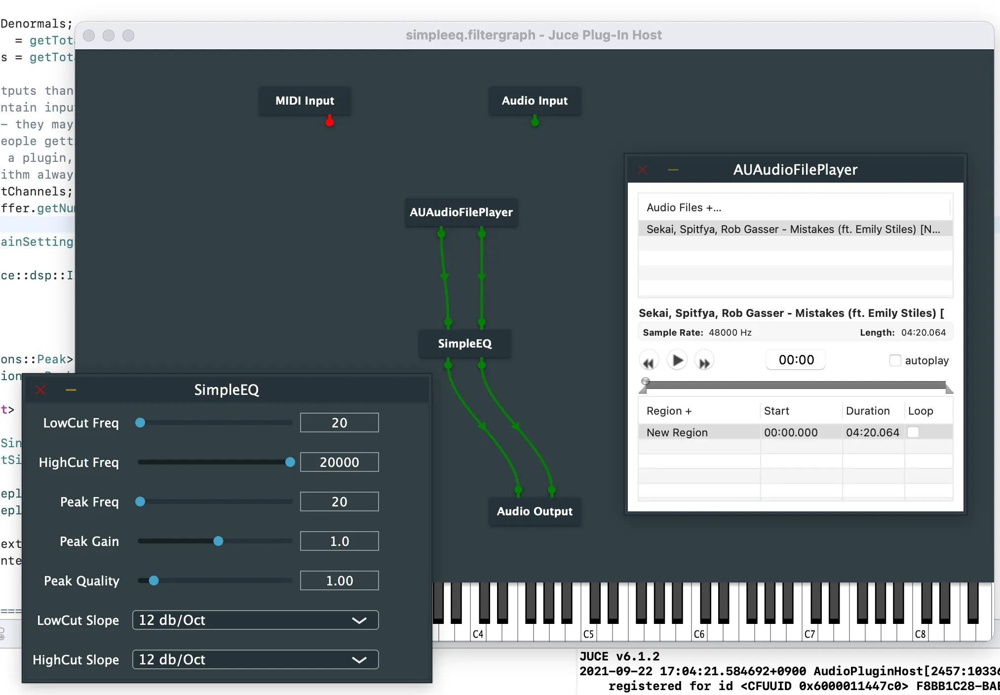The width and height of the screenshot is (1000, 695).
Task: Click the Audio Output node
Action: coord(535,511)
